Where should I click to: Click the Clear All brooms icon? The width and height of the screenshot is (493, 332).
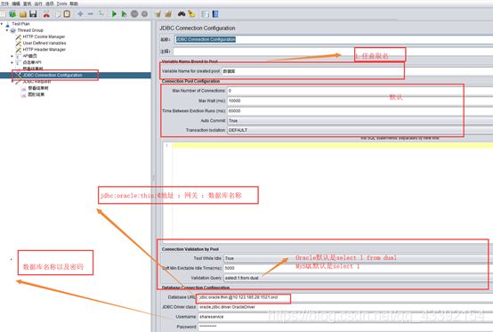(168, 14)
